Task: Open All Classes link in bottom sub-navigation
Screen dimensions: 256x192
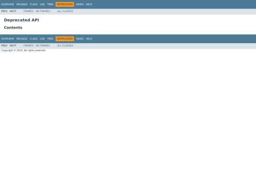Action: coord(65,46)
